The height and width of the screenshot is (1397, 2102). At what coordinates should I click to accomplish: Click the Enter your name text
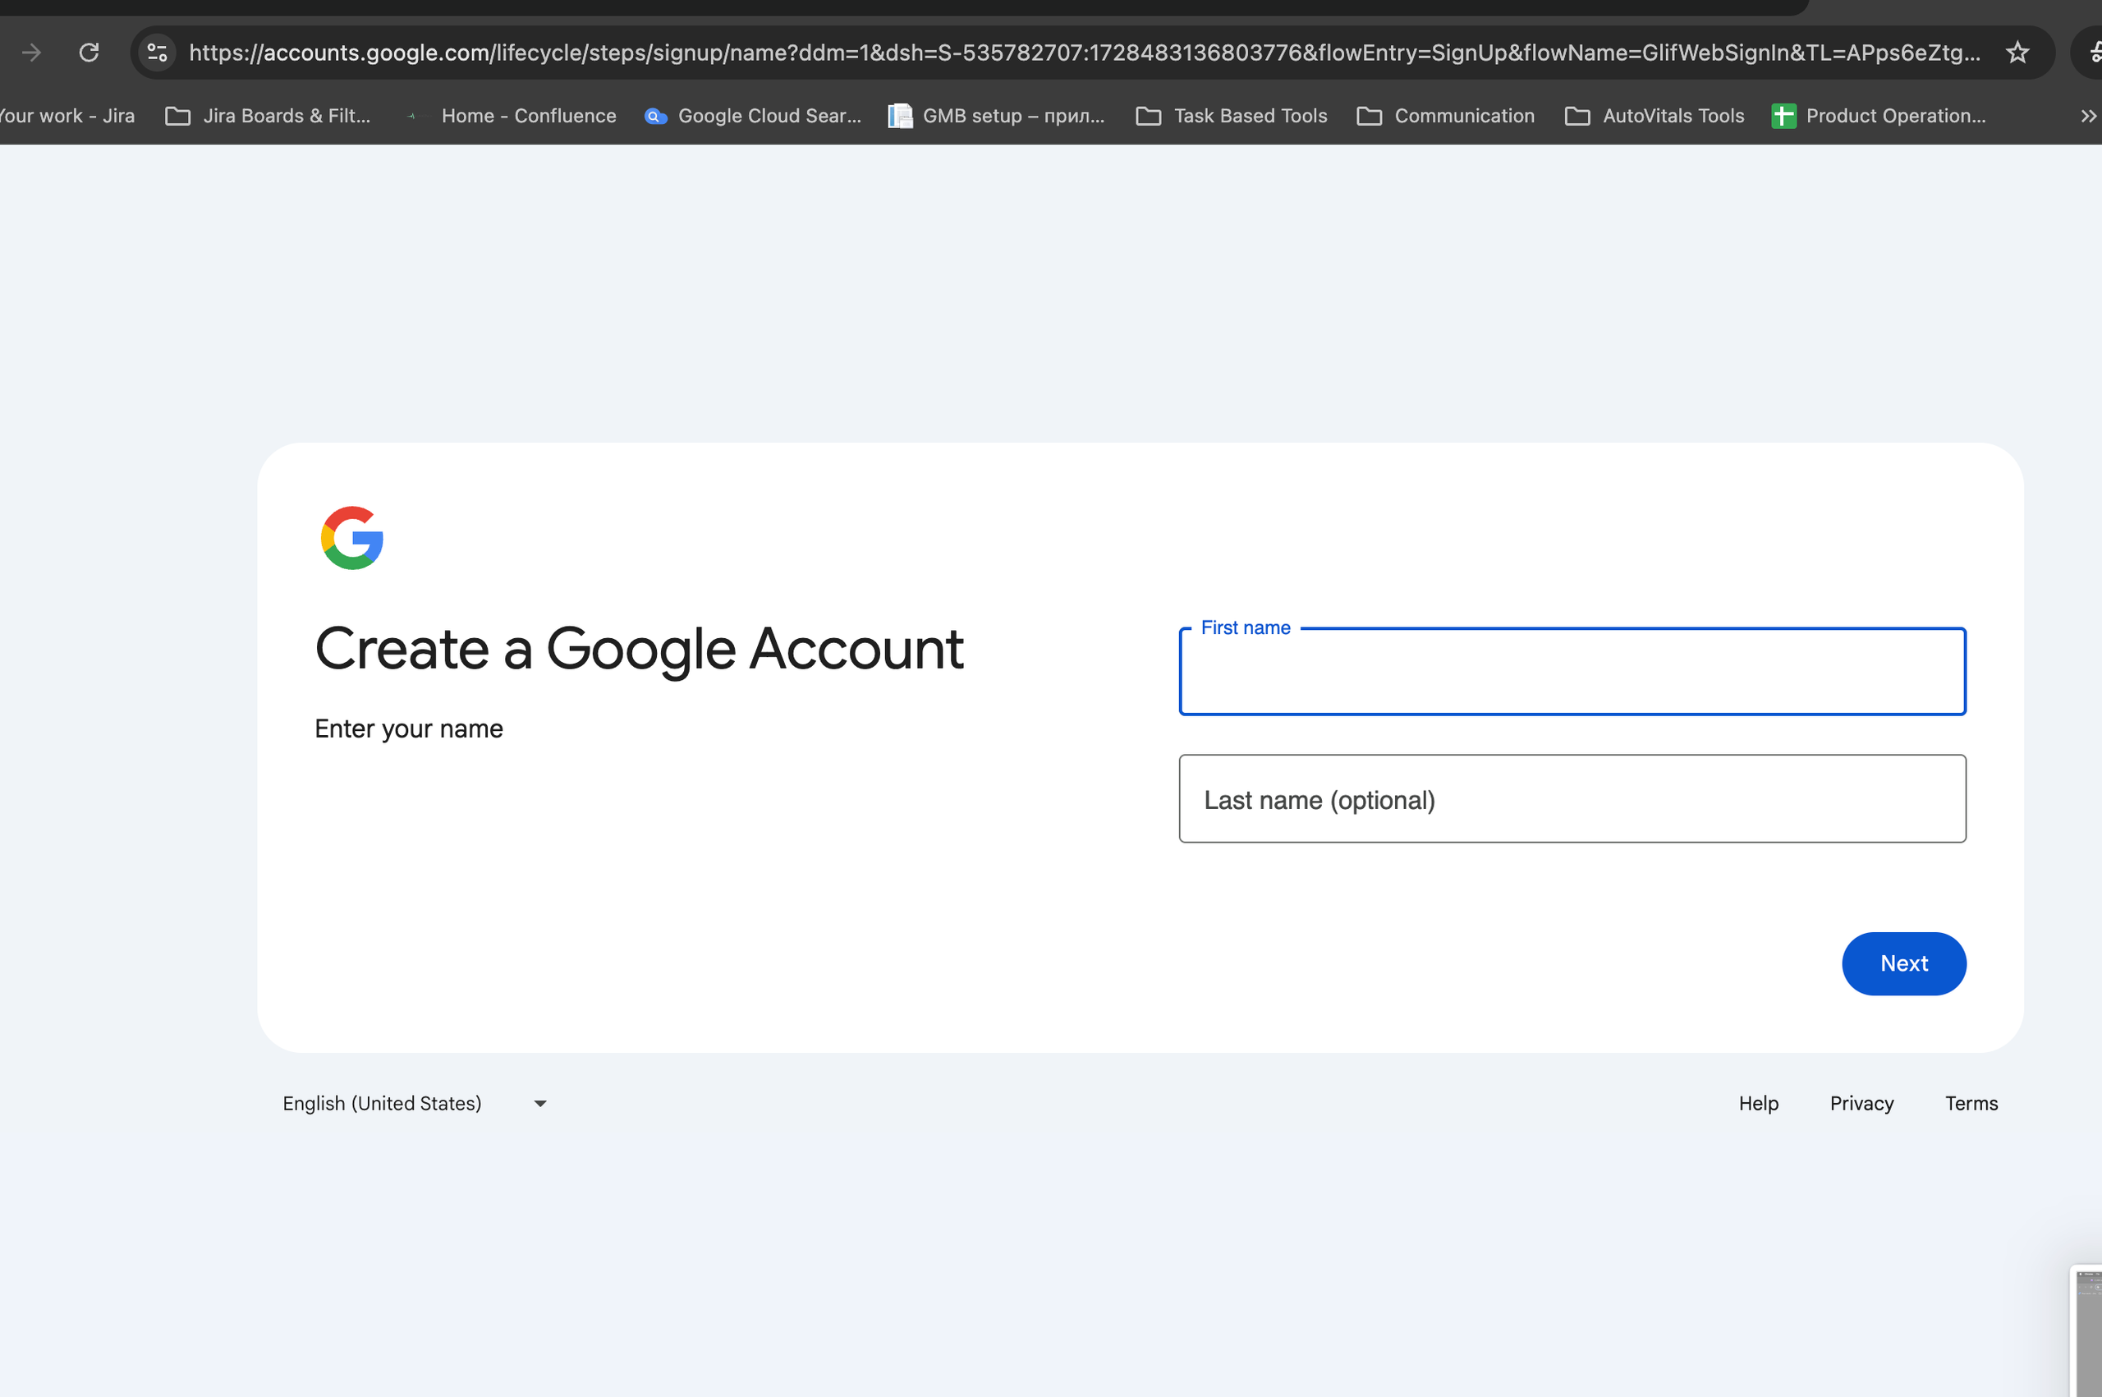409,728
